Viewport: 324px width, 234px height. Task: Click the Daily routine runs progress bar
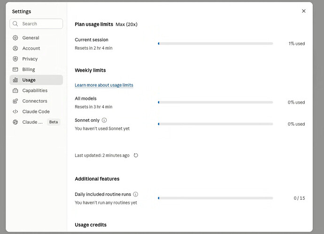216,198
